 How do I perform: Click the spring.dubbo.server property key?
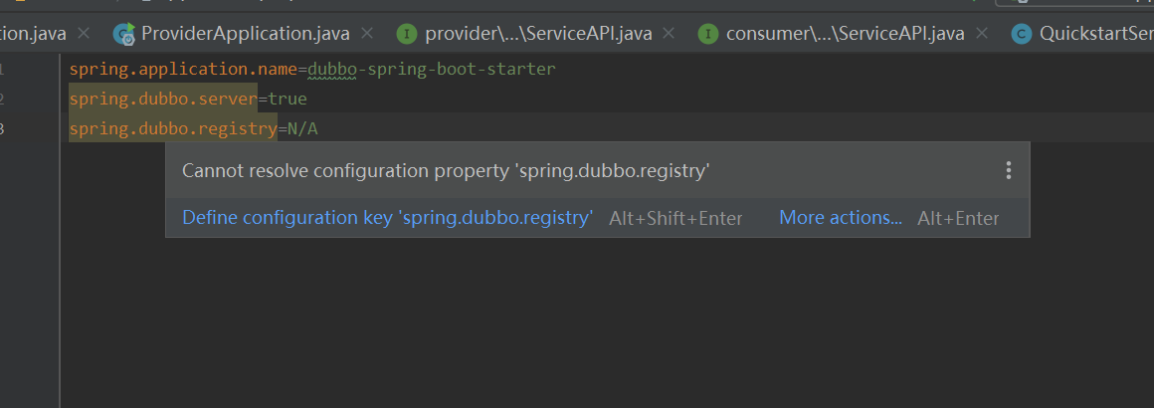pos(163,99)
